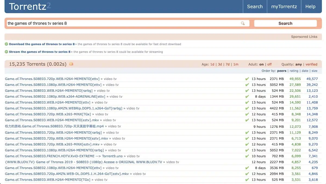Click the verified checkmark on the S08E03.720p.WEB.H264-MEMENTO[rarbg] row
Image resolution: width=326 pixels, height=184 pixels.
(247, 132)
